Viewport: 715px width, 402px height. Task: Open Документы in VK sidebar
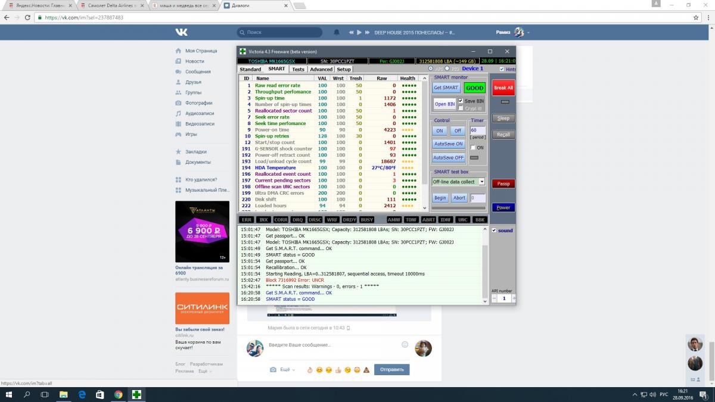tap(198, 162)
